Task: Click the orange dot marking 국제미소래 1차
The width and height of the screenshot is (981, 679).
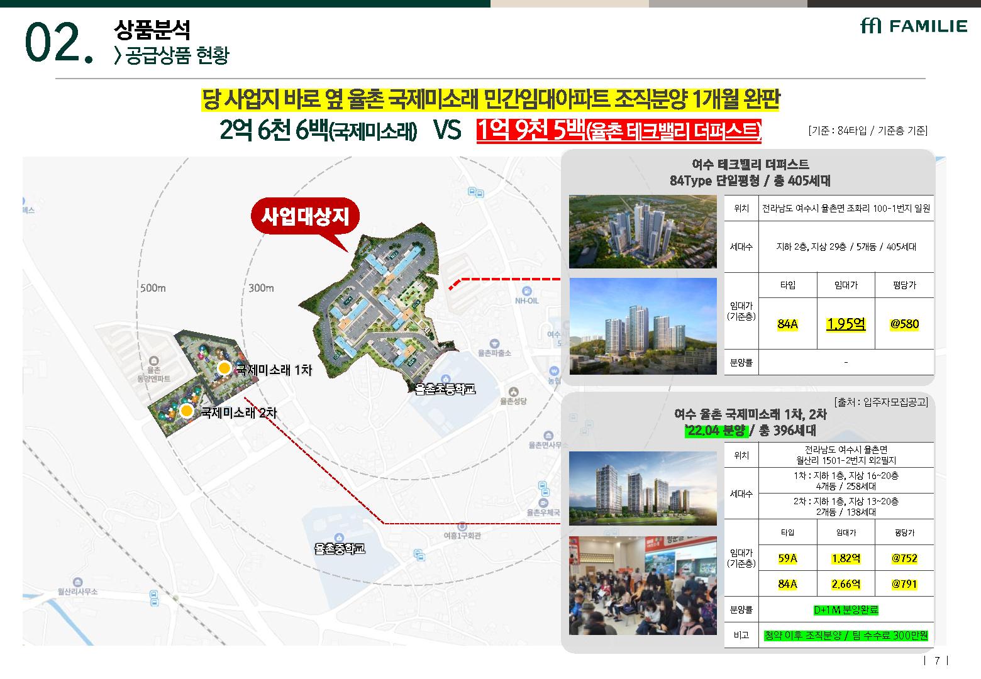Action: [x=224, y=368]
